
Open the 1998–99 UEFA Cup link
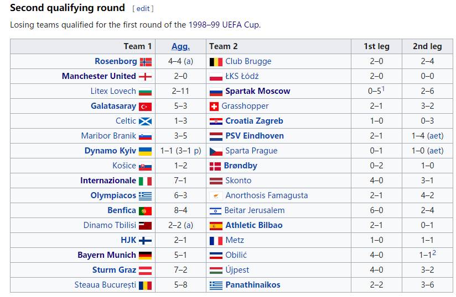[x=224, y=25]
